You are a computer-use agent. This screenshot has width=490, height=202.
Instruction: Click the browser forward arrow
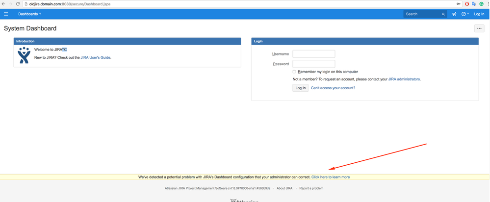pos(10,4)
